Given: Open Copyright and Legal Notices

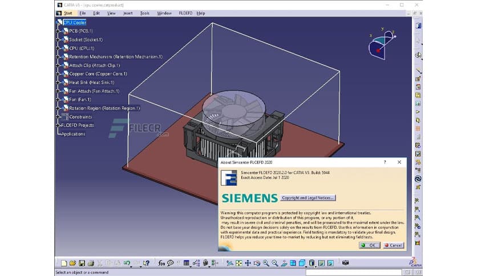Looking at the screenshot, I should (308, 198).
